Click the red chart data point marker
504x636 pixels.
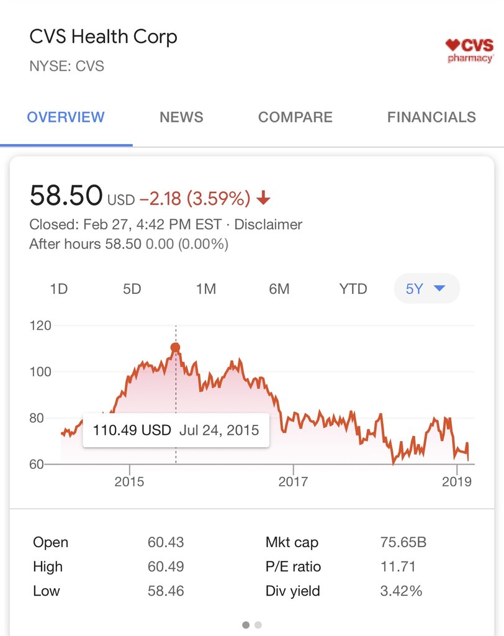coord(175,348)
